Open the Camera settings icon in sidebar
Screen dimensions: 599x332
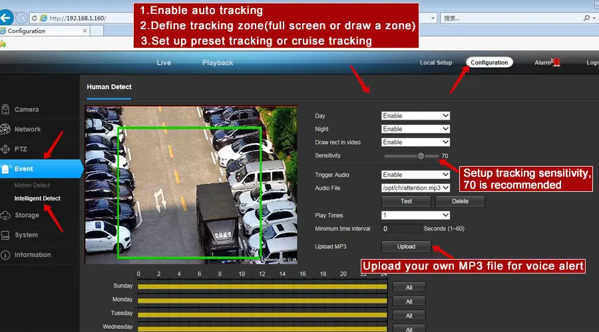[x=5, y=110]
